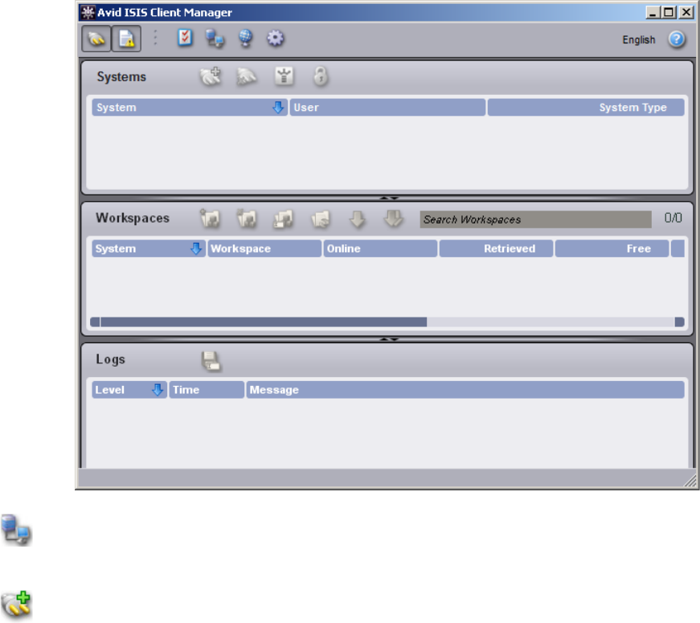This screenshot has height=623, width=700.
Task: Sort logs by Time column
Action: point(207,390)
